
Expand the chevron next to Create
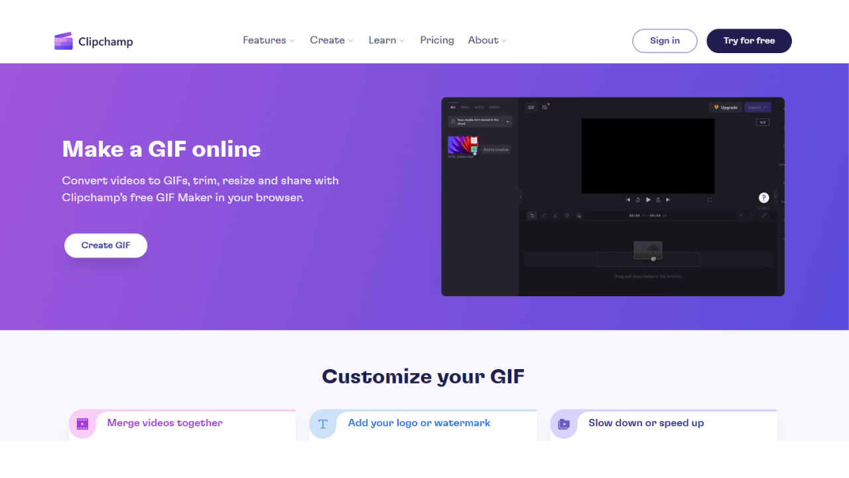pos(351,41)
